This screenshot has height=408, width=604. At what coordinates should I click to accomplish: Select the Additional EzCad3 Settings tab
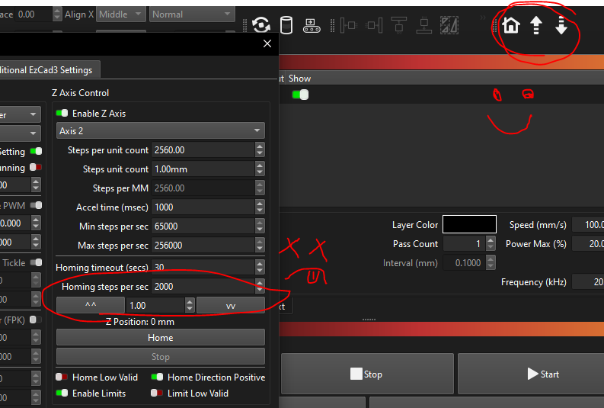point(50,70)
